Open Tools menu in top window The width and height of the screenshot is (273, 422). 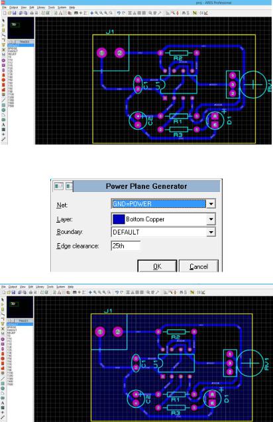(52, 7)
